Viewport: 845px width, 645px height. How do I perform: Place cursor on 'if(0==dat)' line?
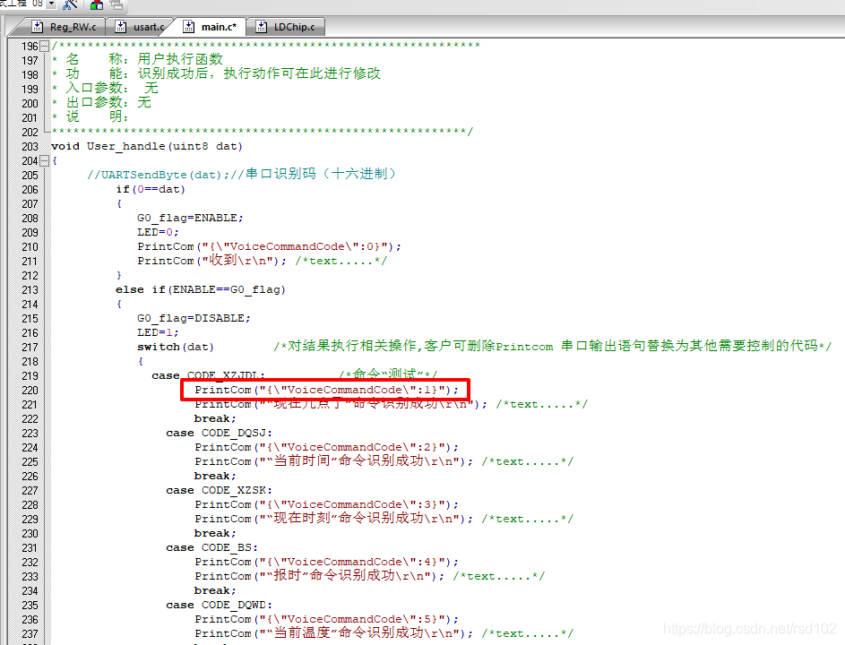click(x=151, y=189)
